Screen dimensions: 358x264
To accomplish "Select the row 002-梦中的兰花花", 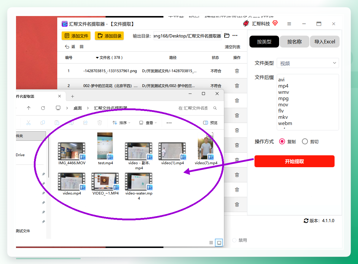I will [152, 86].
